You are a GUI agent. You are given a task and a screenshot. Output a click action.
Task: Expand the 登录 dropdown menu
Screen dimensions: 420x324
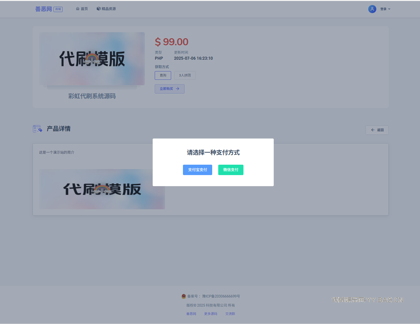[385, 9]
